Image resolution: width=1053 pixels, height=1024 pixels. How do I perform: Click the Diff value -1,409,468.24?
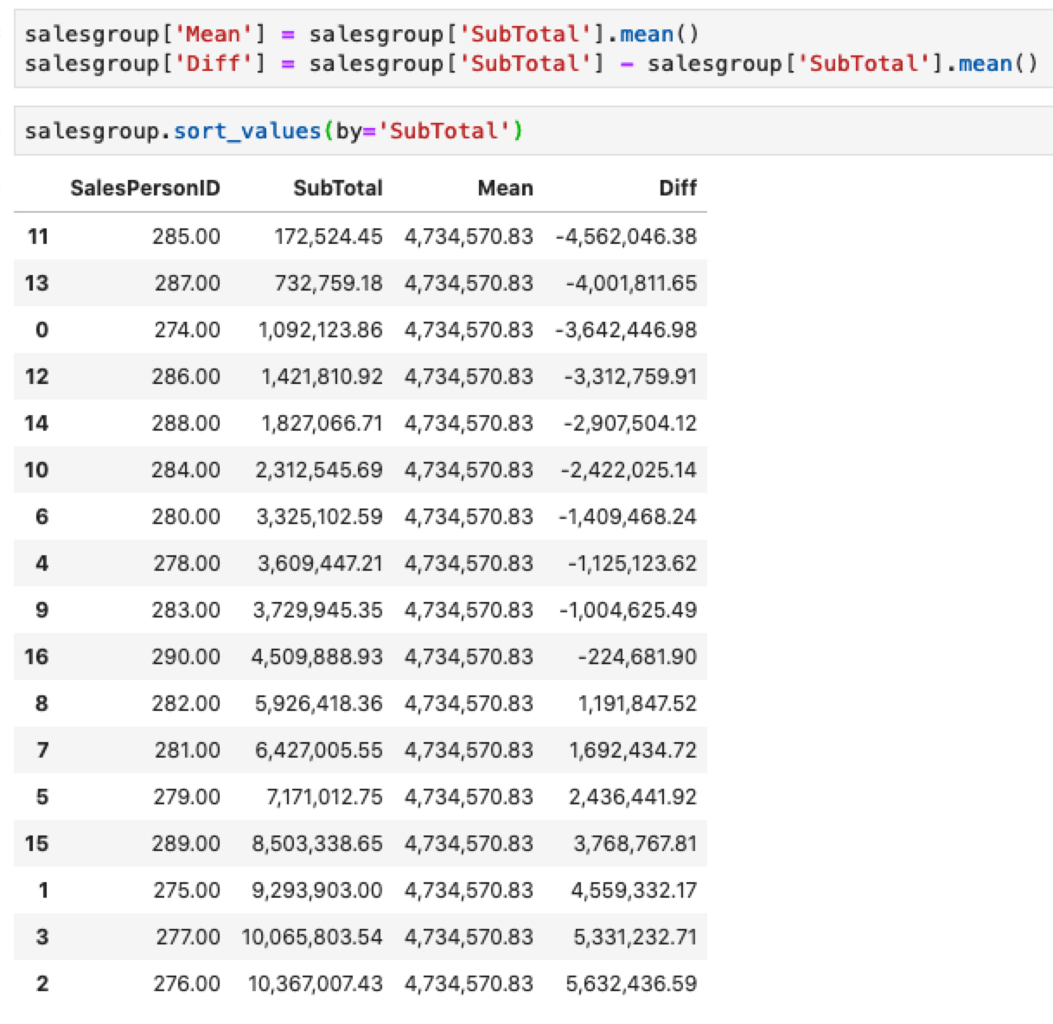coord(627,516)
